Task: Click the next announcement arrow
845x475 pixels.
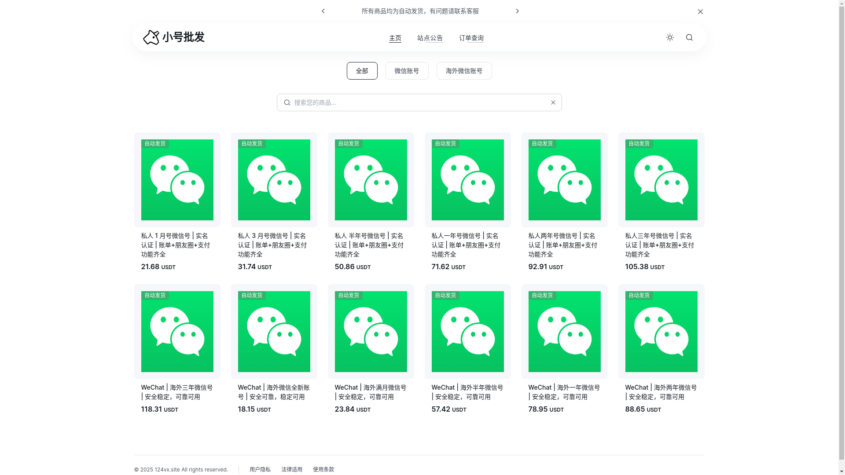Action: click(x=517, y=11)
